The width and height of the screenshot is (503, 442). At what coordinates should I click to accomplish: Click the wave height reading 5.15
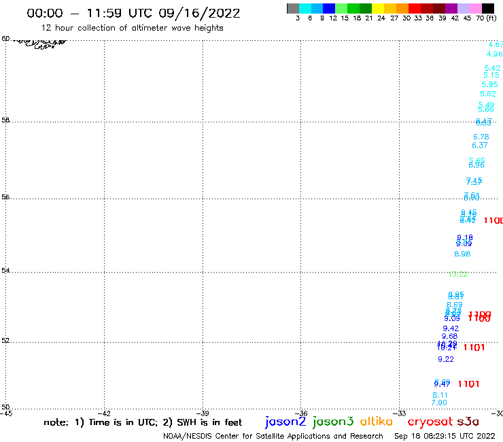(x=491, y=75)
